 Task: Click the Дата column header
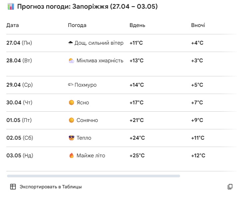coord(13,25)
